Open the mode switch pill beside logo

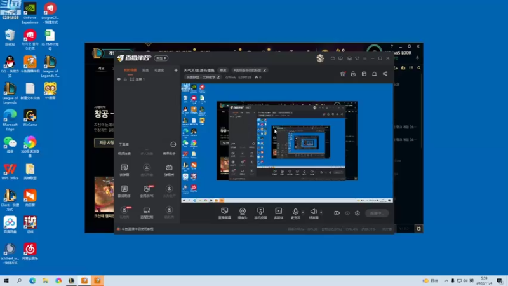pyautogui.click(x=161, y=58)
